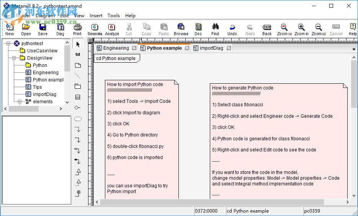Open the tab list dropdown arrow
The height and width of the screenshot is (216, 358).
click(x=354, y=49)
